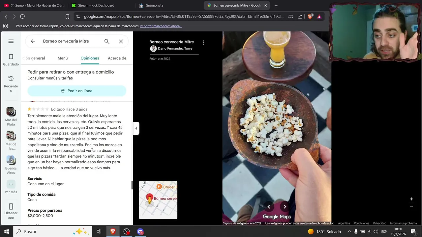This screenshot has width=422, height=237.
Task: Zoom in with the plus button
Action: 411,199
